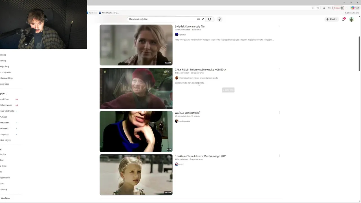The height and width of the screenshot is (203, 361).
Task: Open browser settings and more menu
Action: coord(347,8)
